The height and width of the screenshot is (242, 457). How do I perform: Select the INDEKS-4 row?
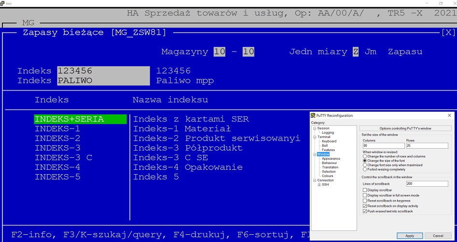click(x=57, y=167)
